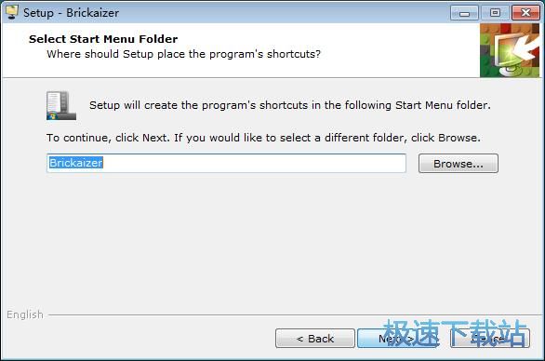Click the highlighted Brickaizer folder name text

pos(76,163)
